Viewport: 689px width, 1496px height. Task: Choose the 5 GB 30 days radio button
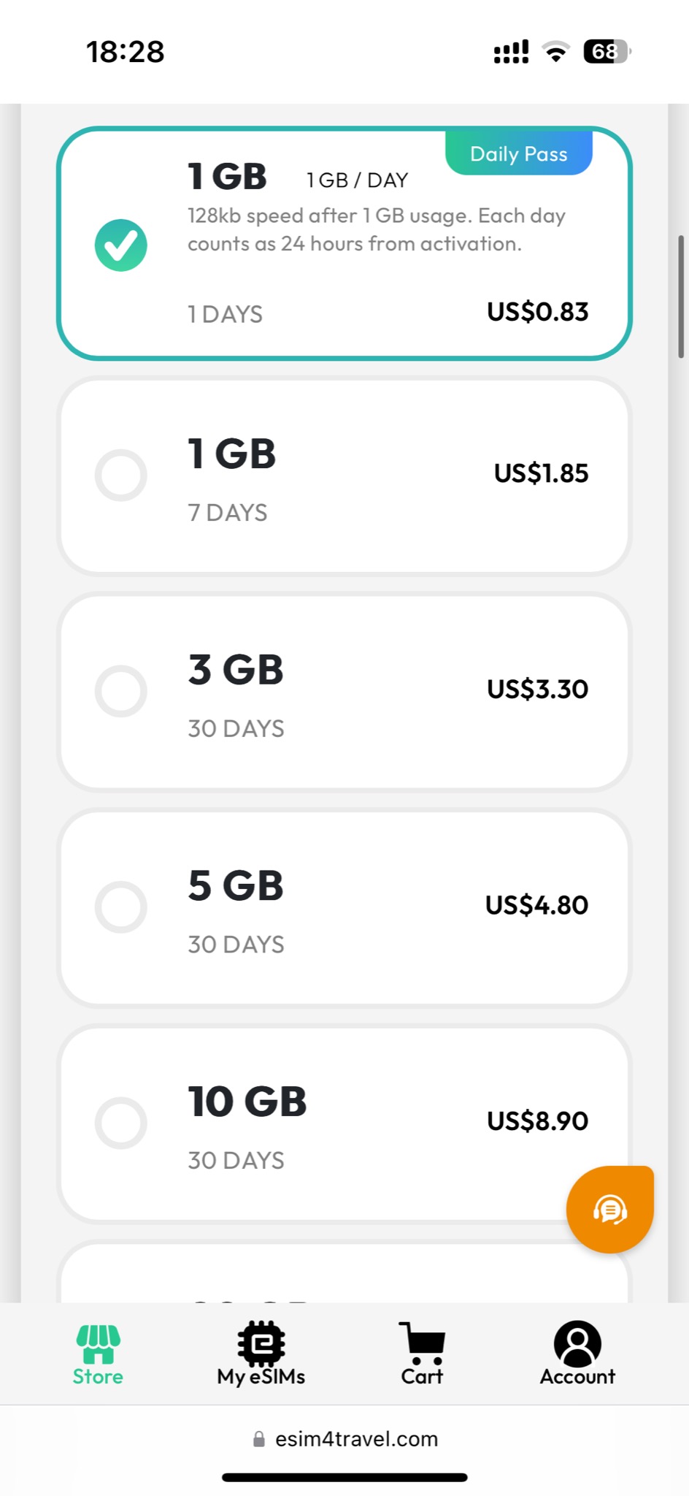click(x=121, y=907)
